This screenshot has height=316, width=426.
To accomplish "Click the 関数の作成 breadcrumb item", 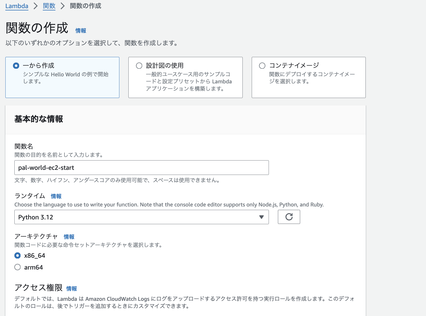I will point(85,6).
